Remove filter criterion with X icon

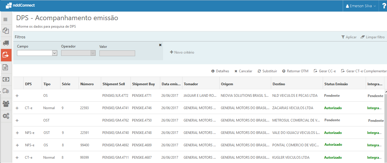(x=160, y=45)
